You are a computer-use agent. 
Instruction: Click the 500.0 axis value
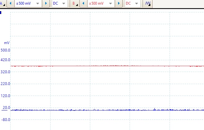[5, 50]
